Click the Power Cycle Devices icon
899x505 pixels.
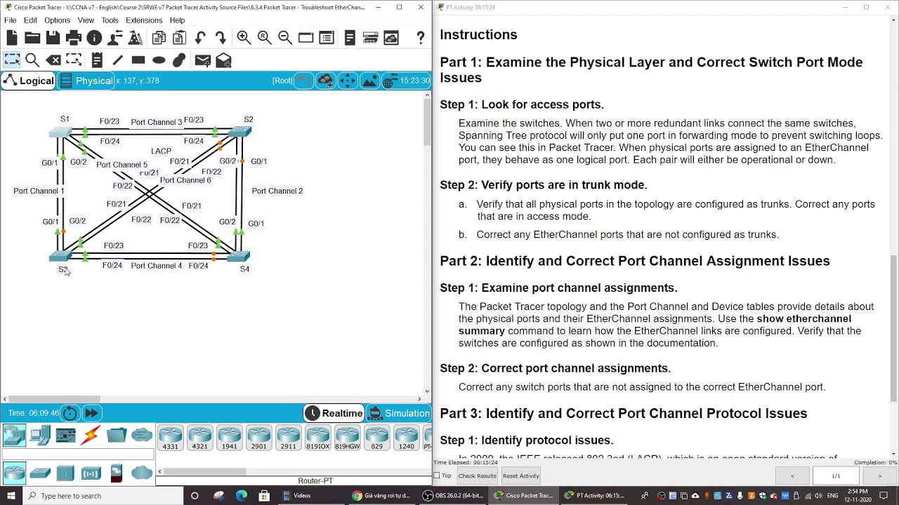pos(70,413)
